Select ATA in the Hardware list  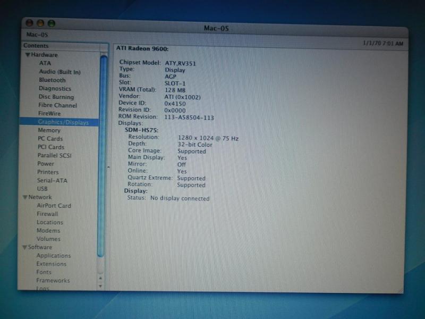(x=45, y=63)
